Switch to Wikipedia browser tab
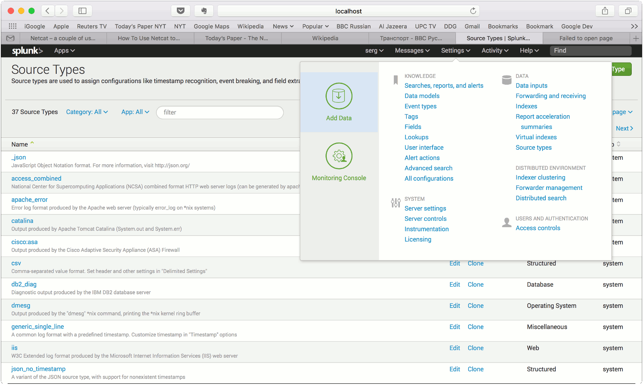The height and width of the screenshot is (385, 643). pos(325,38)
